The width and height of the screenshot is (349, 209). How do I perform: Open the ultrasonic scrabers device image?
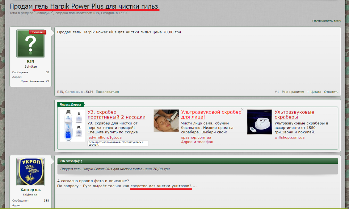(x=259, y=122)
